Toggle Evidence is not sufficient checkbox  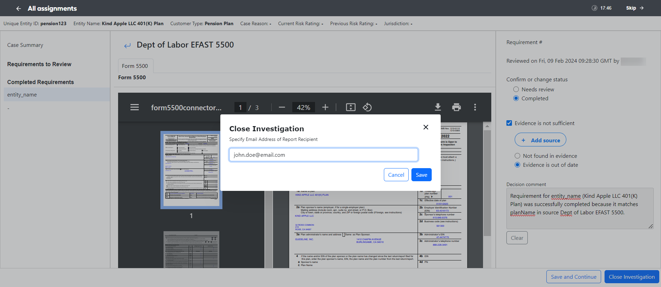tap(509, 123)
